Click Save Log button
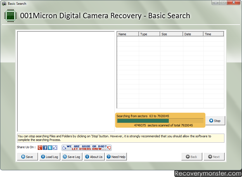This screenshot has height=177, width=242. click(72, 157)
